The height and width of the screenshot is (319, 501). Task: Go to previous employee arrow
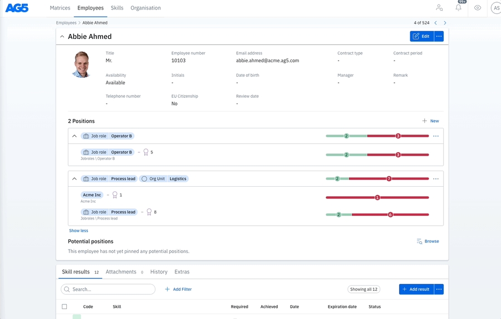[x=435, y=23]
